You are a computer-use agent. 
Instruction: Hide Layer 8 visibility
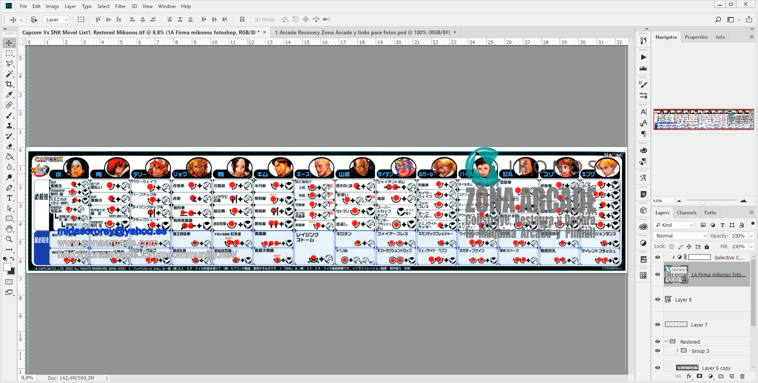tap(657, 300)
